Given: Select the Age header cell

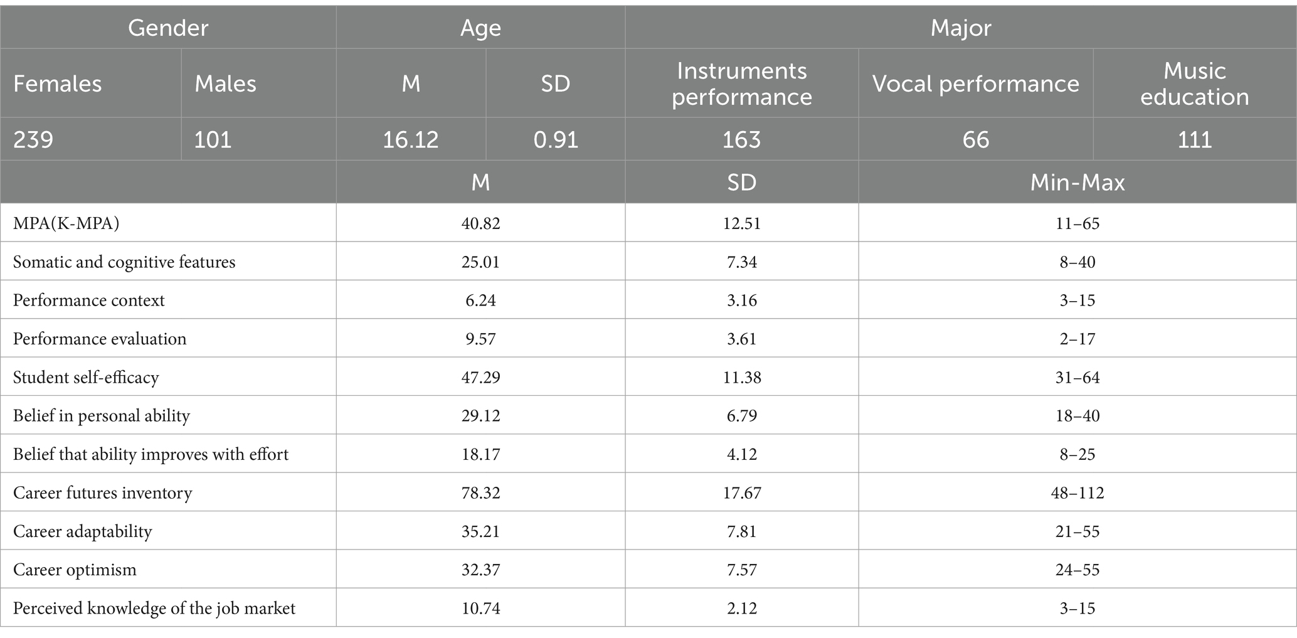Looking at the screenshot, I should click(480, 28).
